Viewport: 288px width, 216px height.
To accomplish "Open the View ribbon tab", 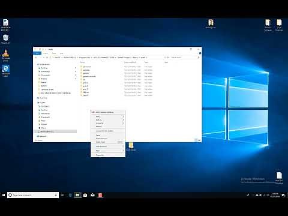I will click(62, 53).
